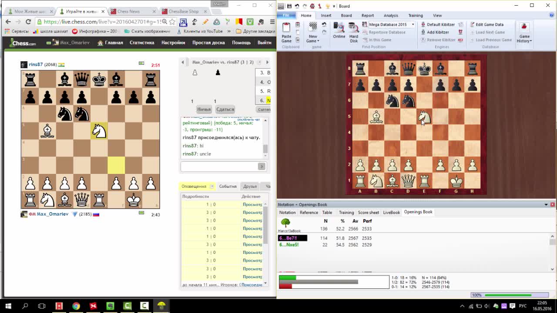This screenshot has width=557, height=313.
Task: Open Настройки link in chess.com header
Action: tap(173, 43)
